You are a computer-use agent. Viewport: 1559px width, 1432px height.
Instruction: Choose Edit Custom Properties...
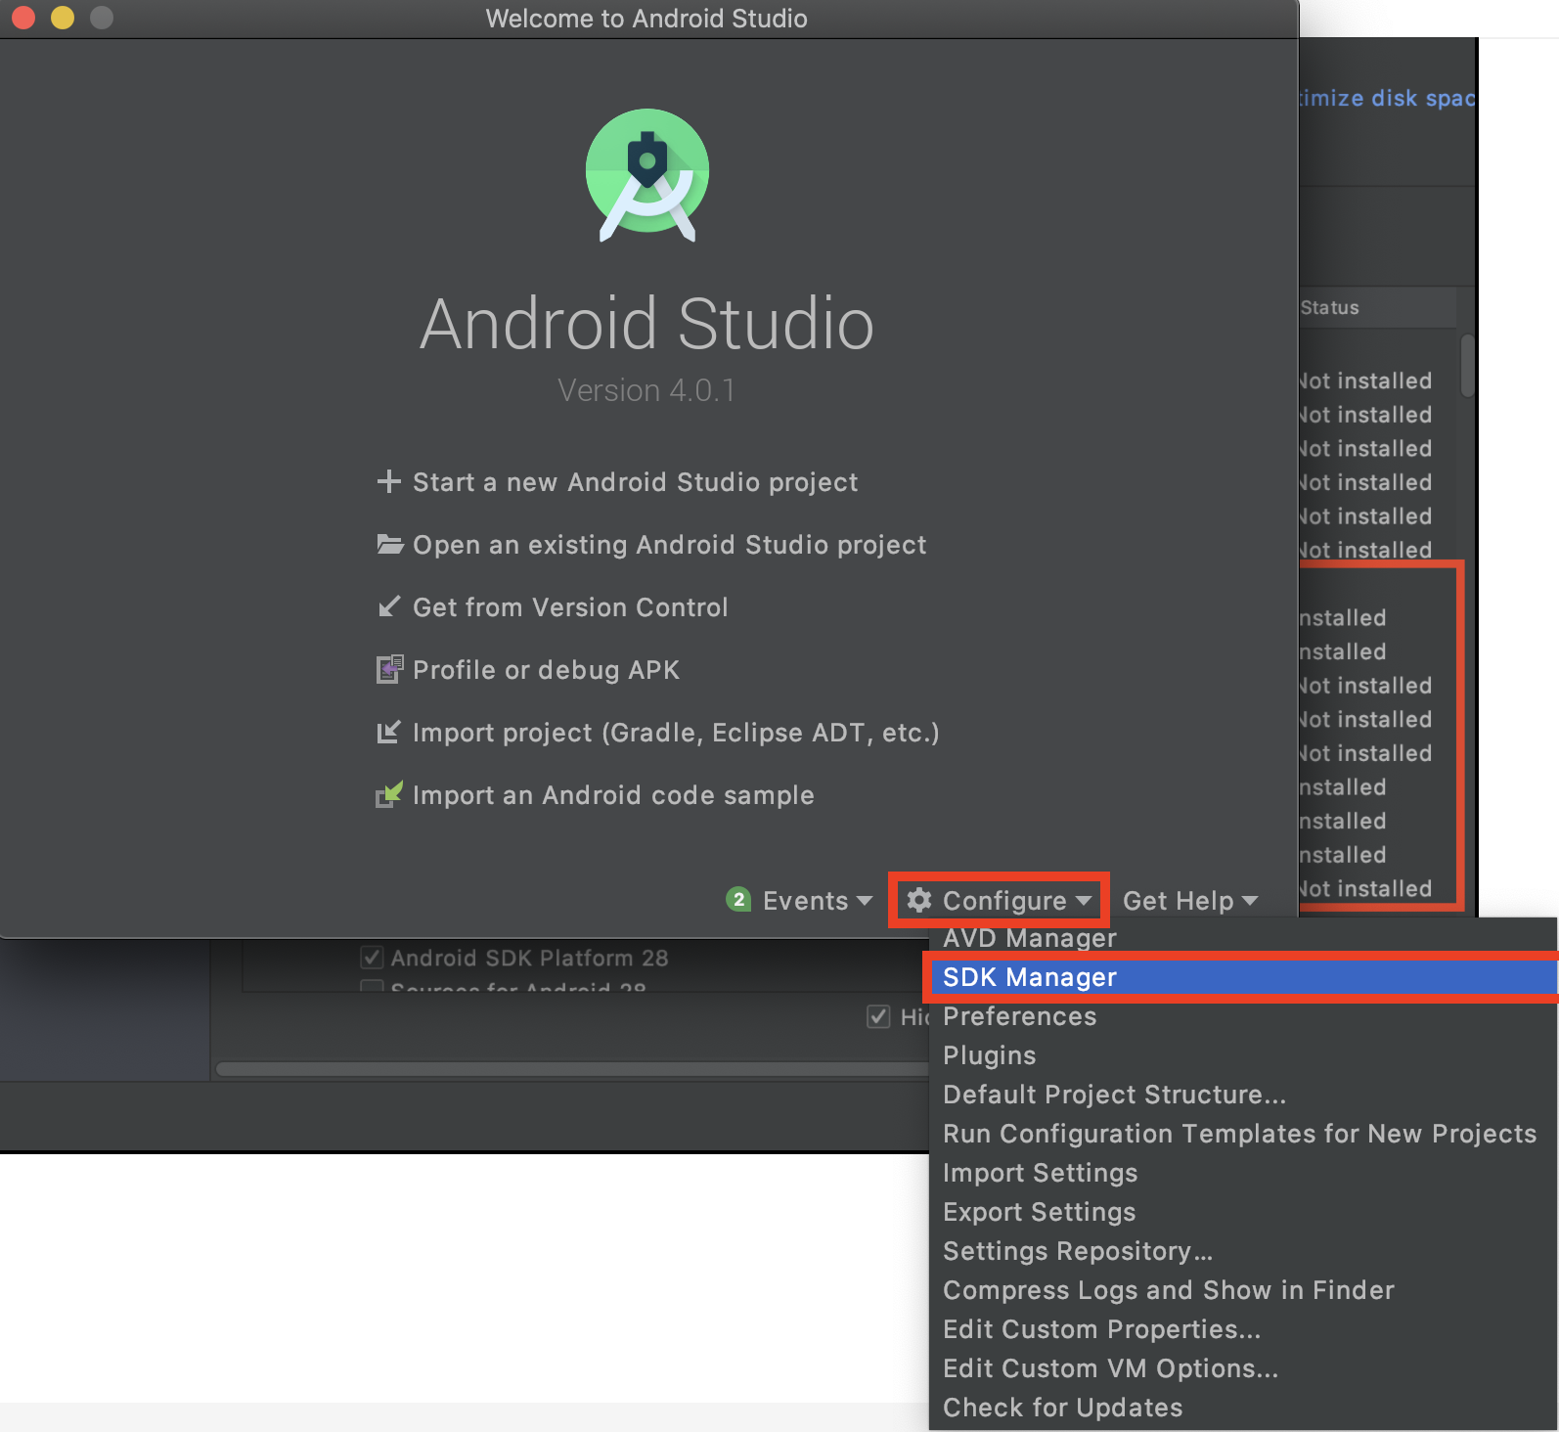[x=1242, y=1329]
